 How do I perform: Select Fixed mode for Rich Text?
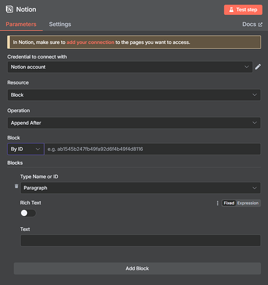point(229,203)
